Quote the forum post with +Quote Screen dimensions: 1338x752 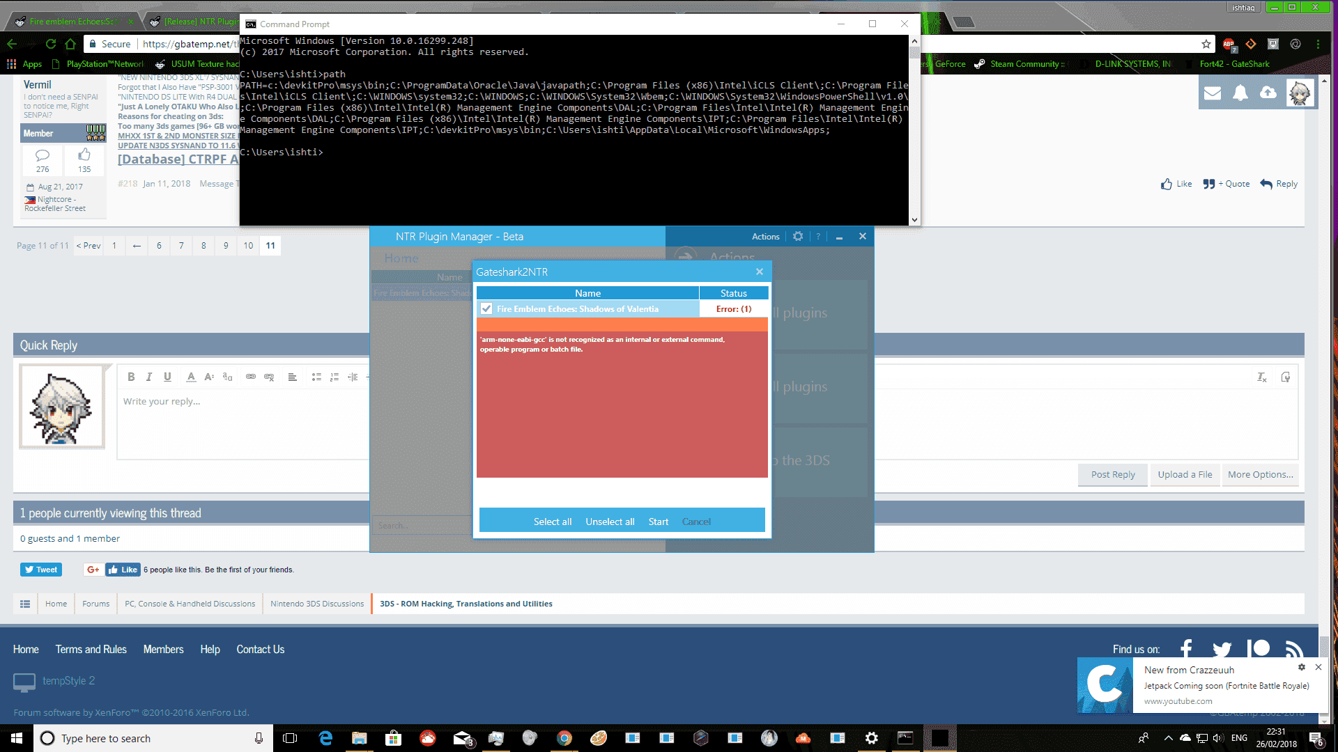[1226, 184]
